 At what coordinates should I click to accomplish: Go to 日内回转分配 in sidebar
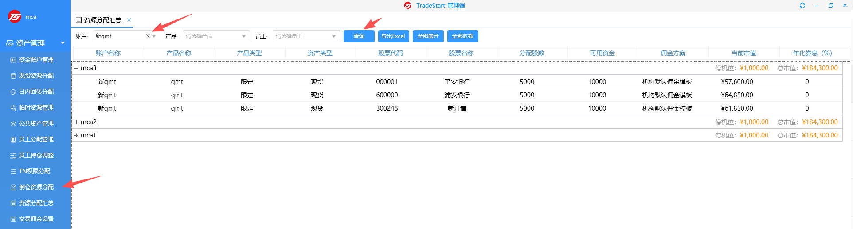pos(35,92)
